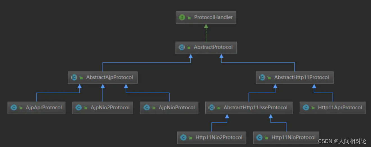The height and width of the screenshot is (147, 371).
Task: Select the Http11NioProtocol class node
Action: click(x=293, y=137)
